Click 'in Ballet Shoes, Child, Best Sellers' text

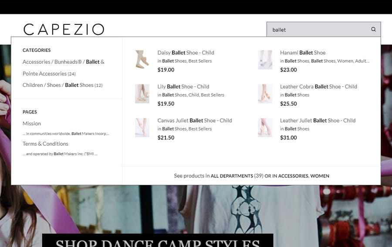tap(191, 95)
